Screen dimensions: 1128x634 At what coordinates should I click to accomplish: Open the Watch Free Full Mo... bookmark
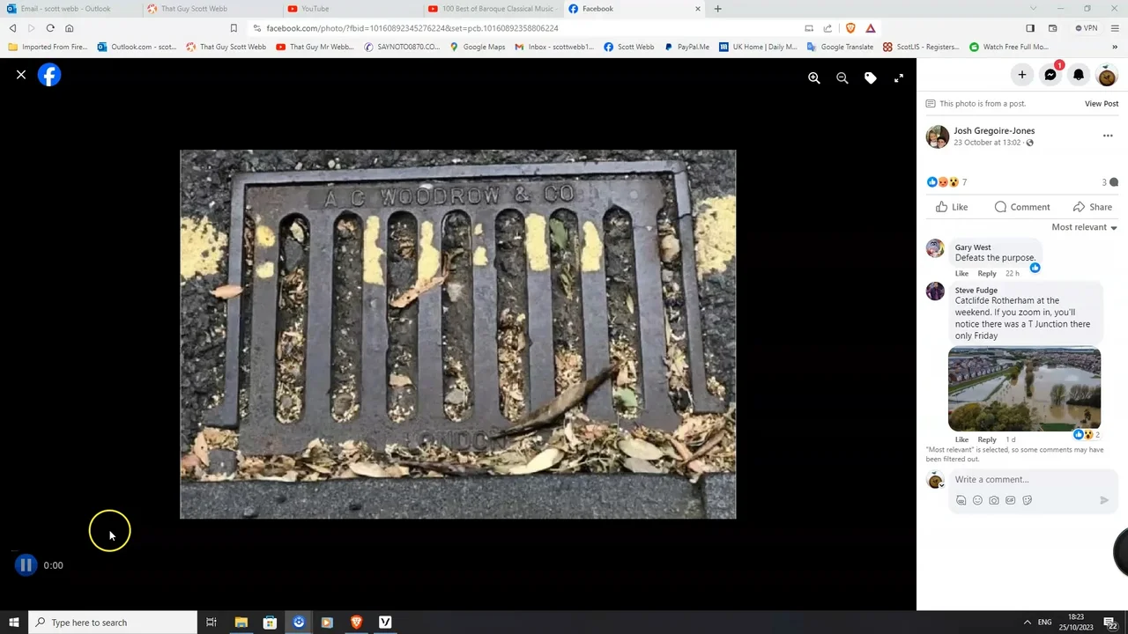(1009, 47)
